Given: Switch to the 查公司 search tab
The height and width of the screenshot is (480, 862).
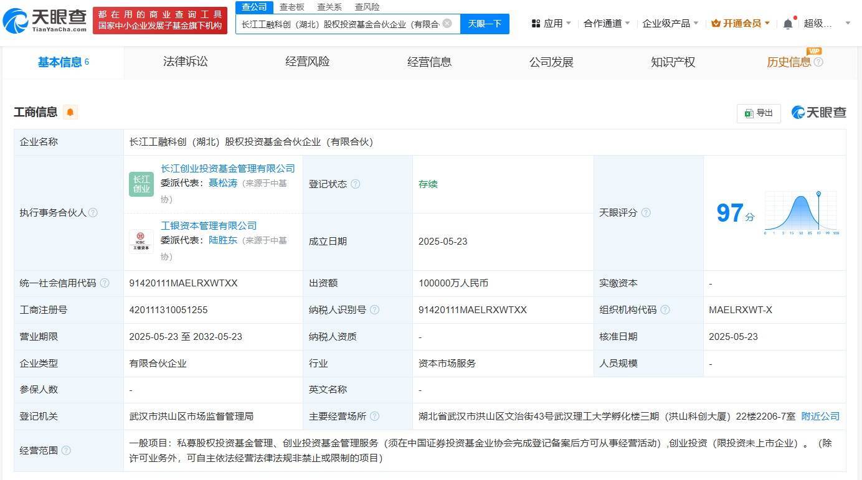Looking at the screenshot, I should point(254,7).
